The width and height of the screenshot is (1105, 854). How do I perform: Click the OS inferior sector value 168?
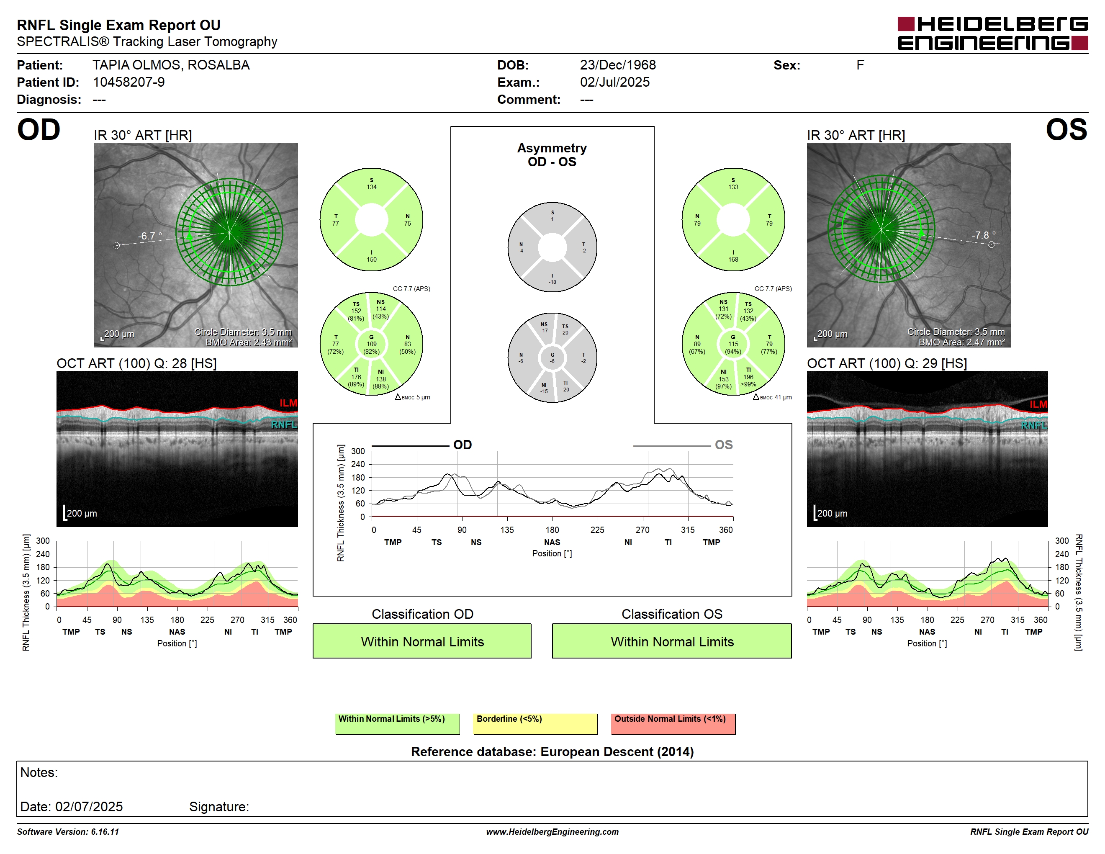(x=733, y=259)
